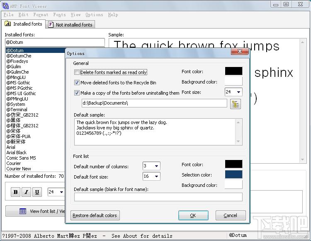311x241 pixels.
Task: Select @宋体-PUA in font list
Action: (x=18, y=136)
